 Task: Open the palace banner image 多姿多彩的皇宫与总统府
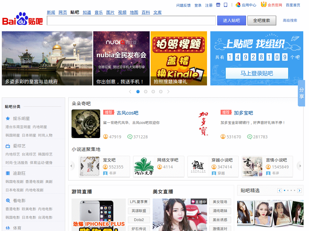point(47,58)
